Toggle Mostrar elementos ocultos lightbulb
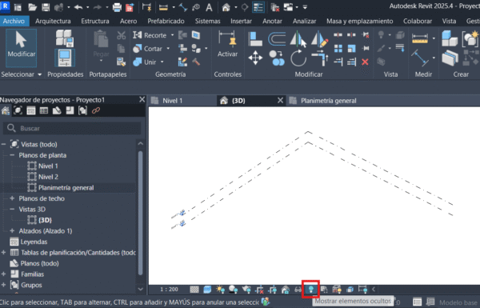This screenshot has height=308, width=480. [x=310, y=289]
